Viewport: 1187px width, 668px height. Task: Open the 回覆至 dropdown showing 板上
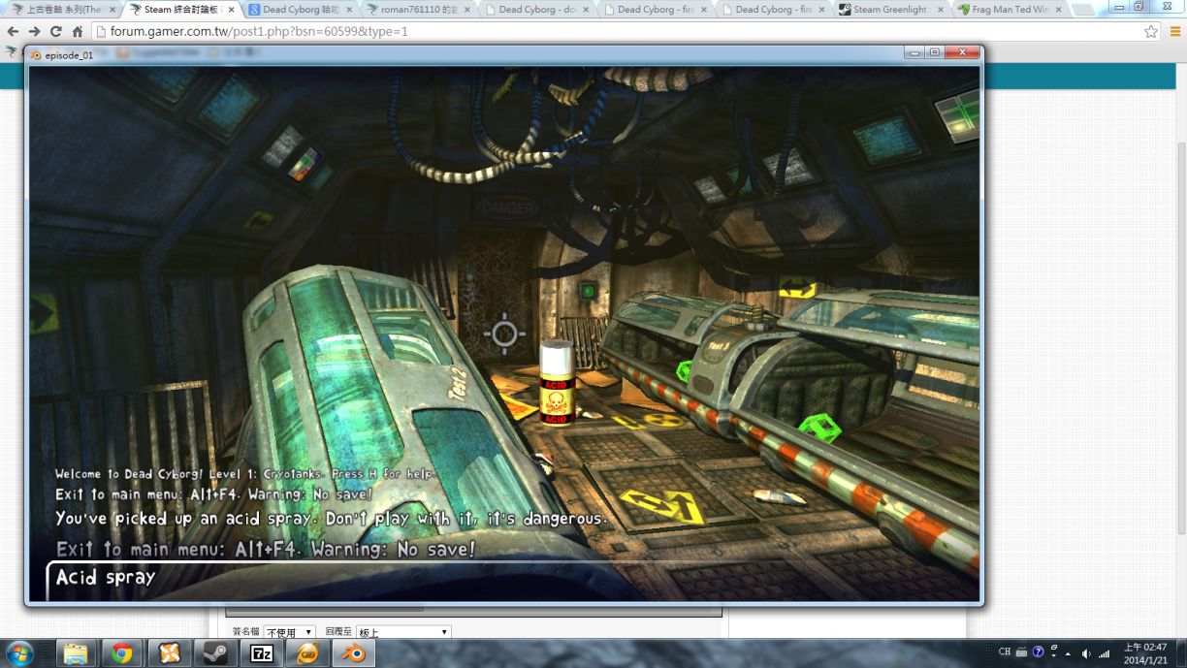402,632
